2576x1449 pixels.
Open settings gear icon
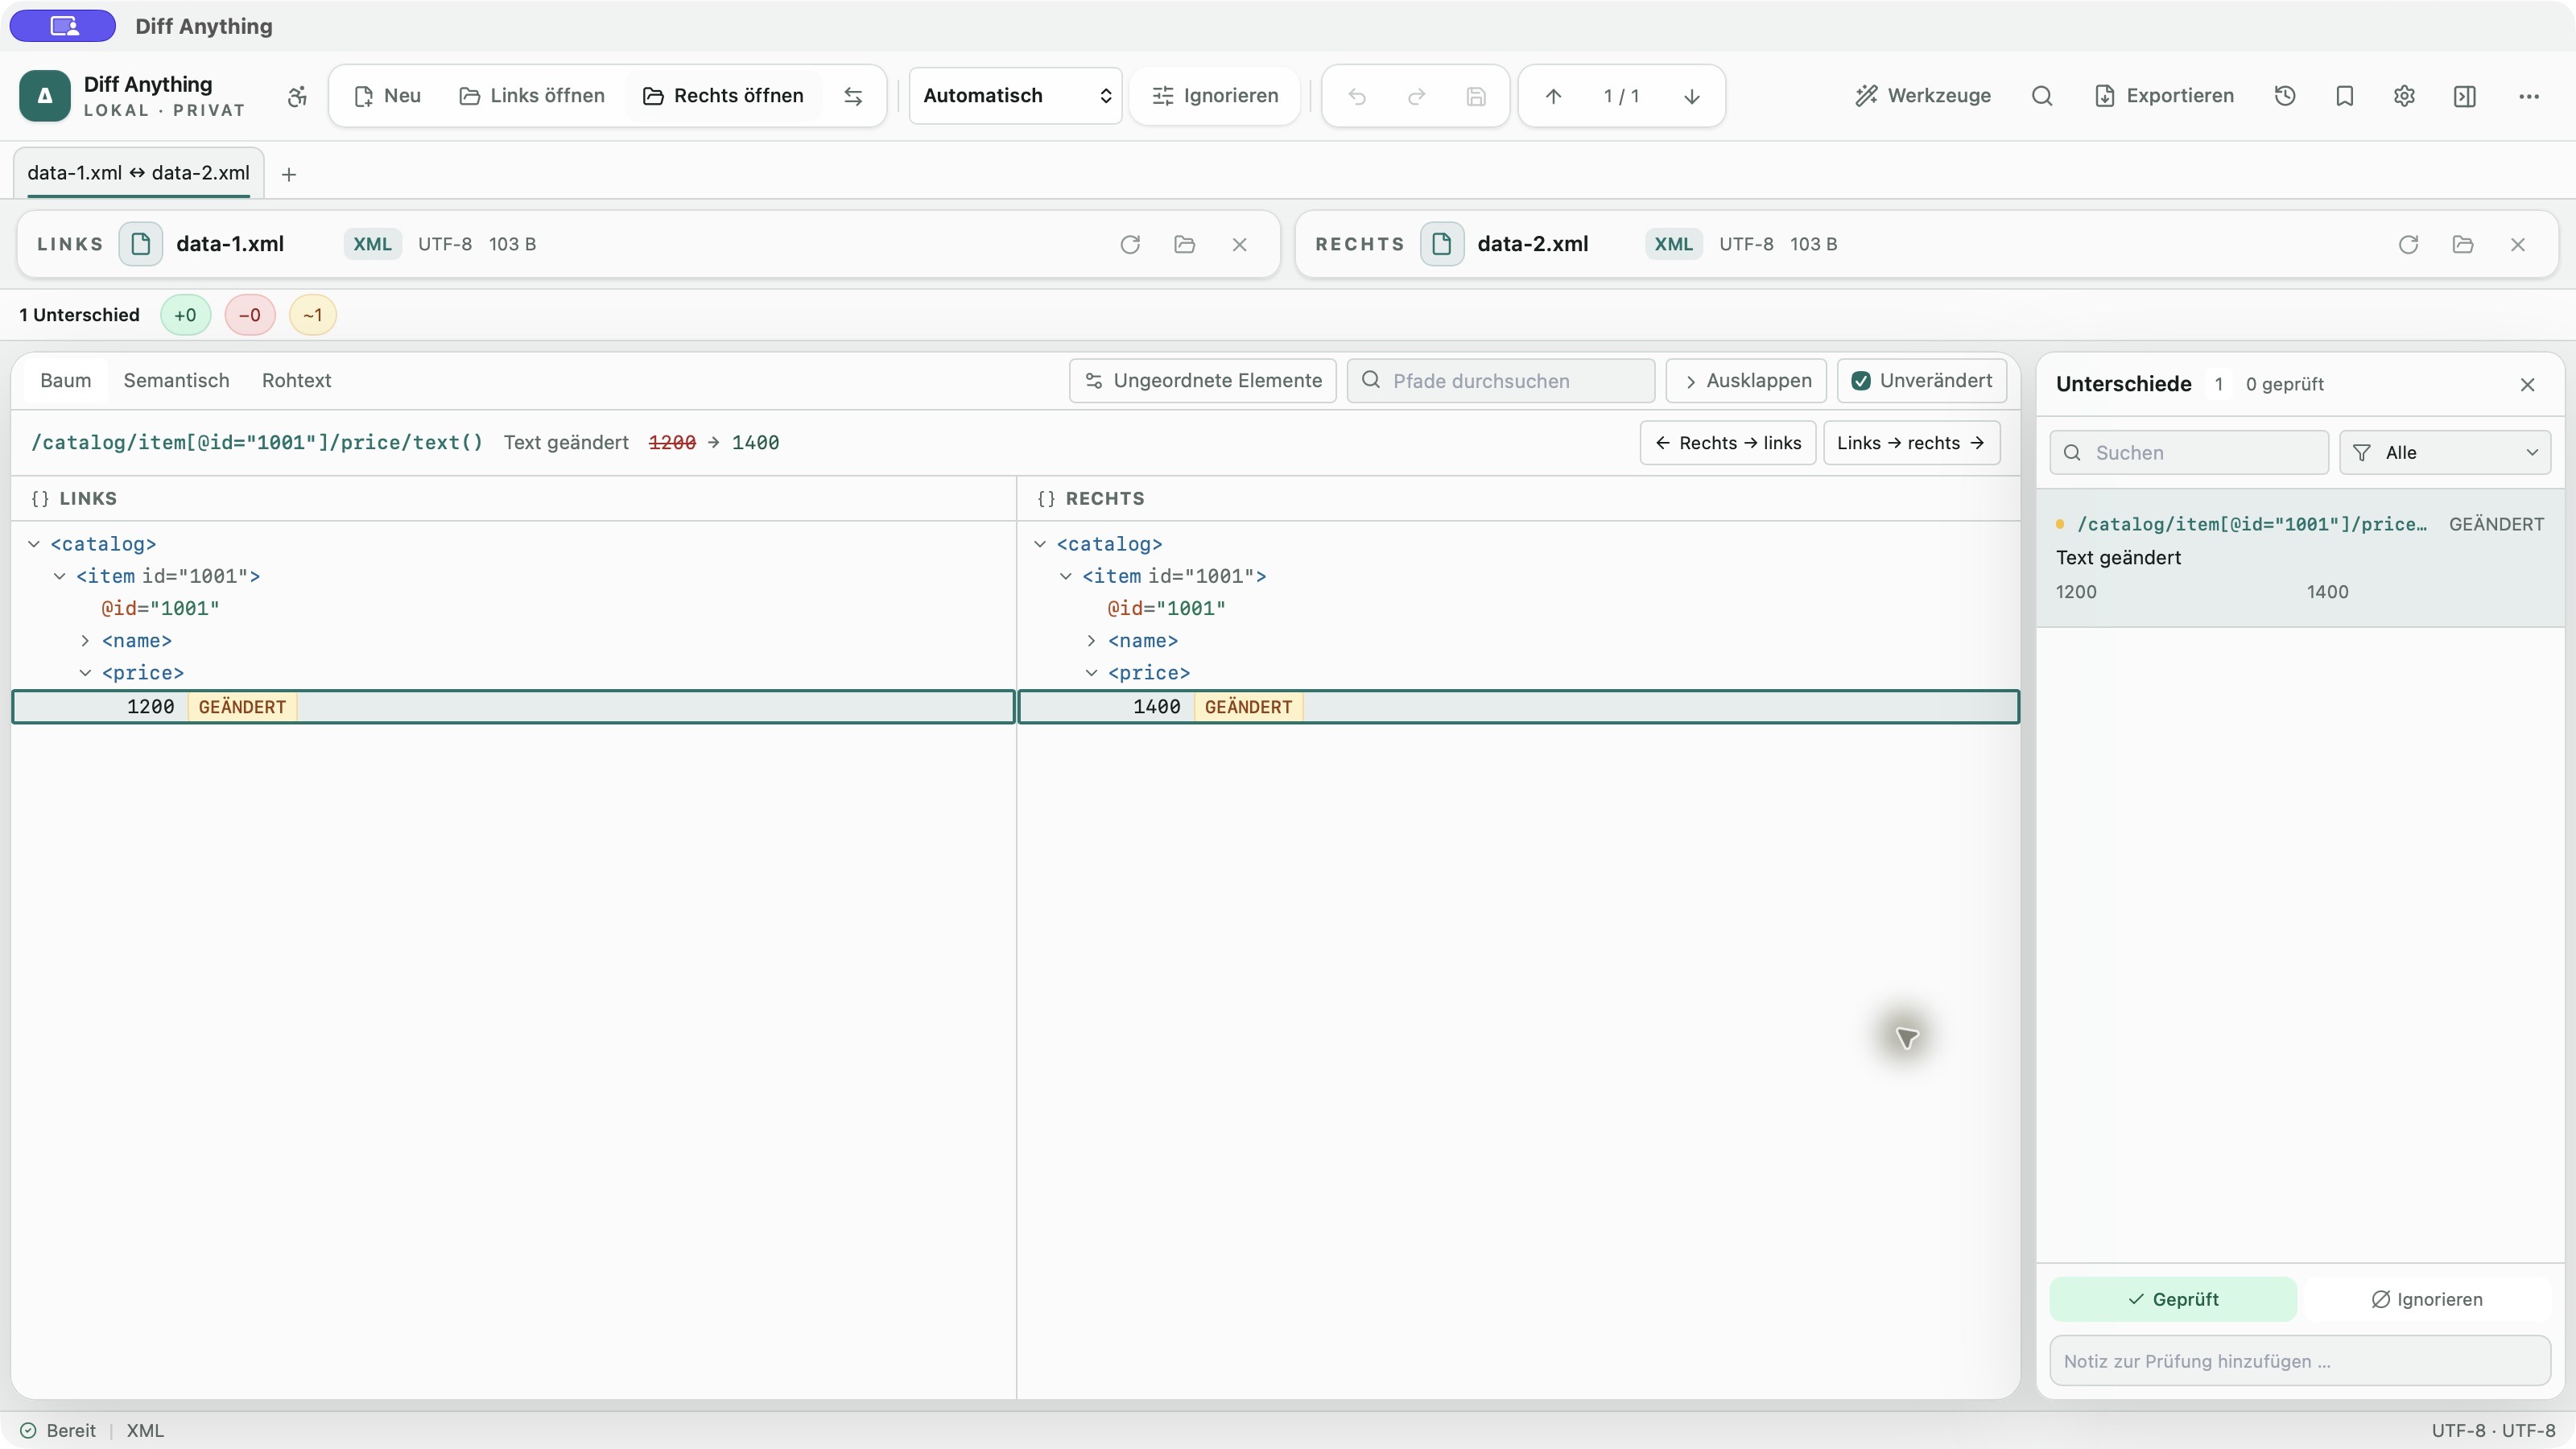point(2405,96)
